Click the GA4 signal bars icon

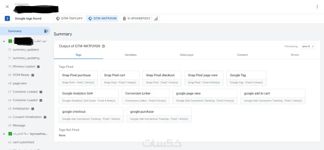156,18
